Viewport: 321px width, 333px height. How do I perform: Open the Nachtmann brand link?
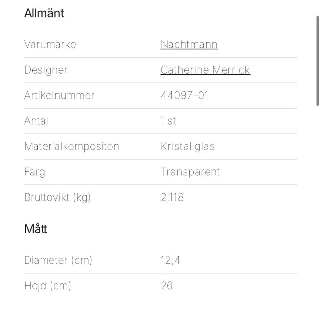click(189, 44)
